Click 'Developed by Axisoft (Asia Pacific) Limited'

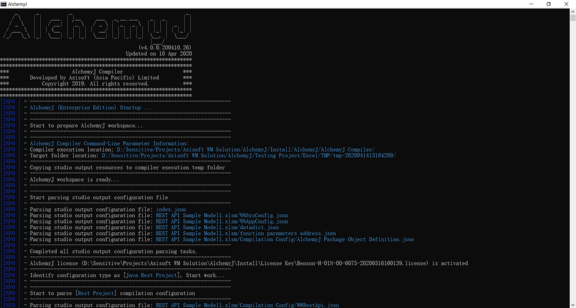coord(94,78)
